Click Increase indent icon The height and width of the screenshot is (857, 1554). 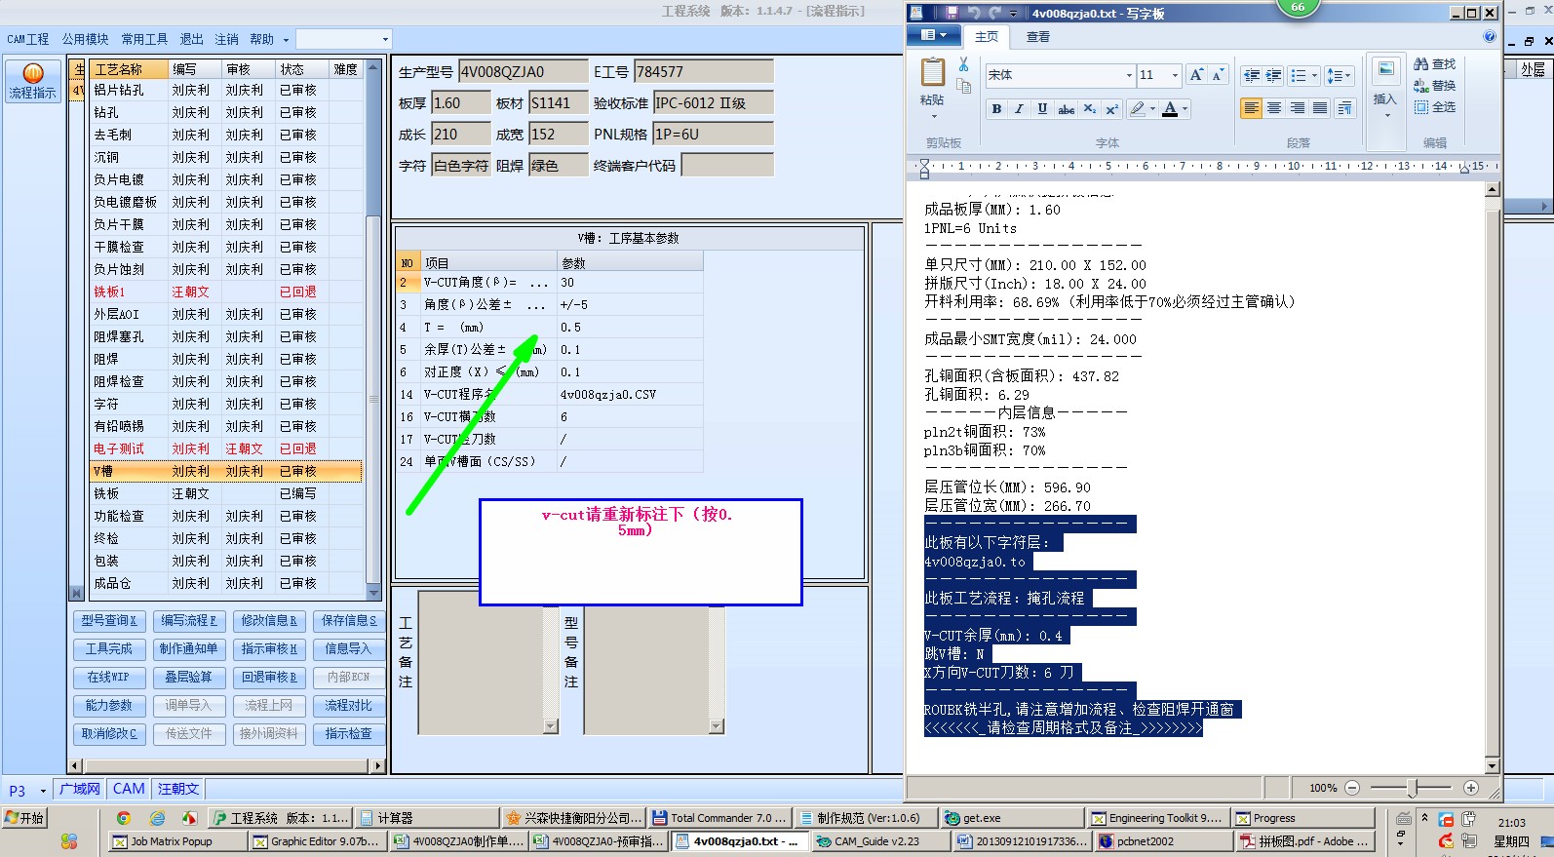tap(1273, 75)
